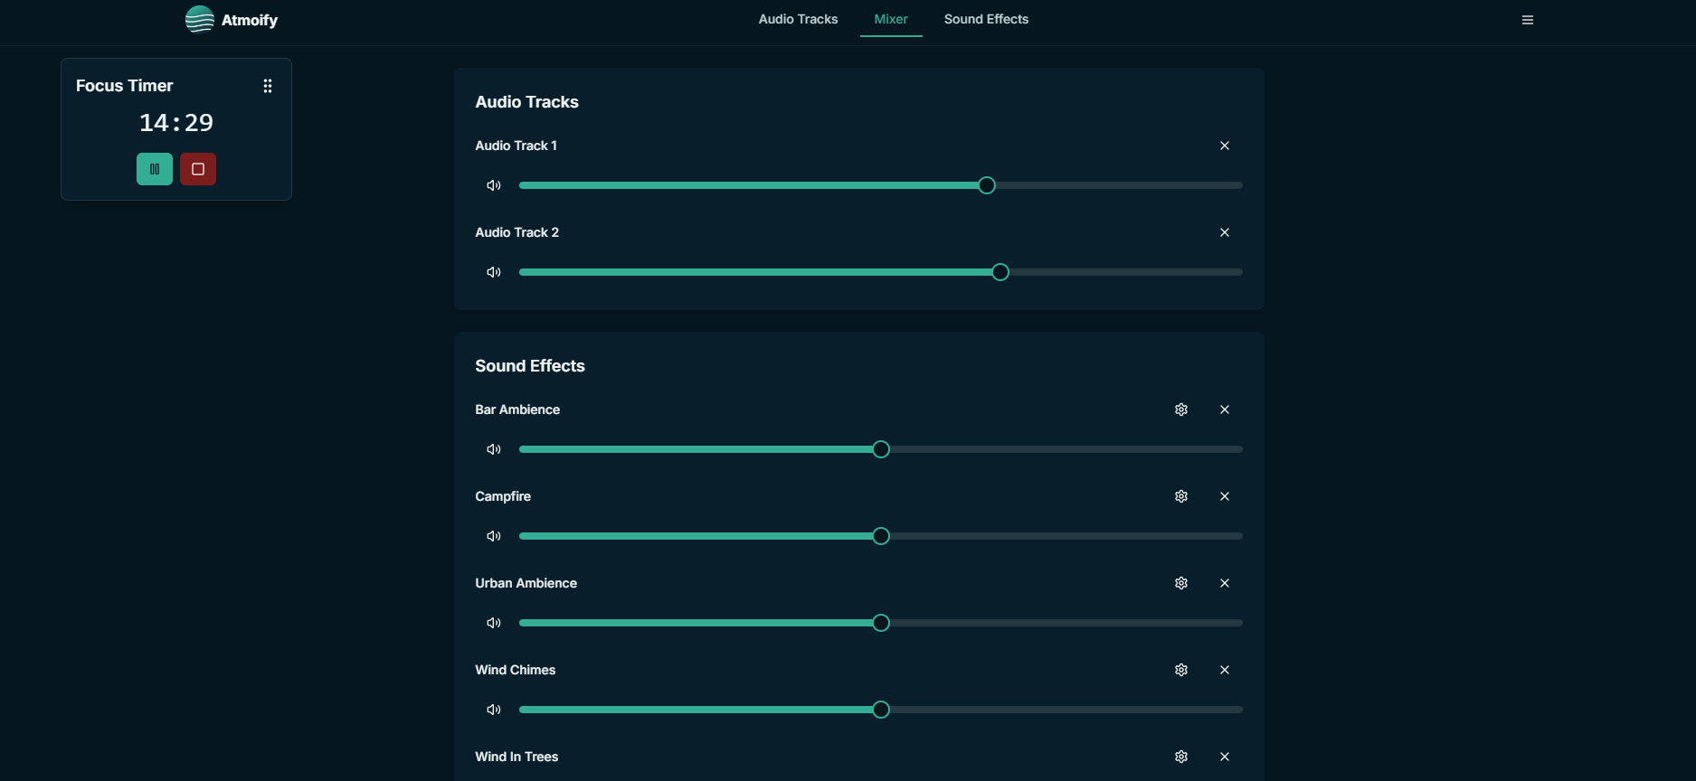Viewport: 1696px width, 781px height.
Task: Adjust Campfire volume slider
Action: point(881,536)
